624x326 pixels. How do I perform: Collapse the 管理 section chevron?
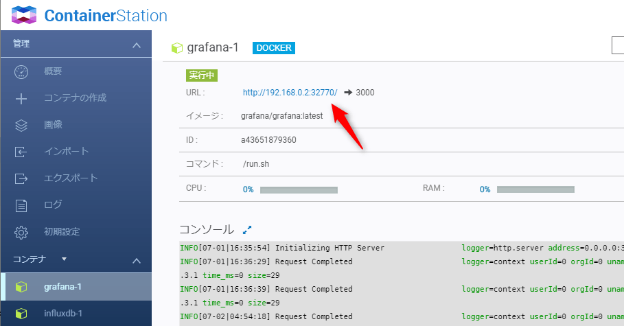(137, 45)
